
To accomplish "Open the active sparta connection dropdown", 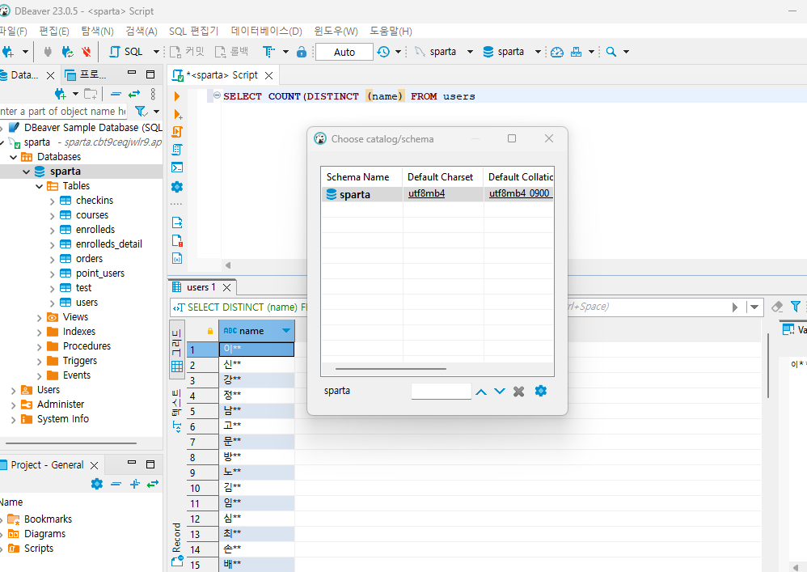I will 470,52.
